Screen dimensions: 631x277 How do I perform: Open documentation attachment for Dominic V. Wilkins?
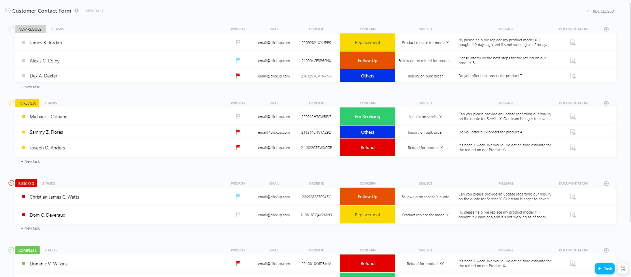(x=573, y=263)
